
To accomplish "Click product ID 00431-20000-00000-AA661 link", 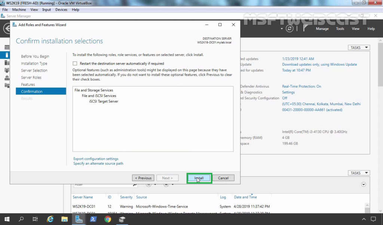I will tap(312, 110).
